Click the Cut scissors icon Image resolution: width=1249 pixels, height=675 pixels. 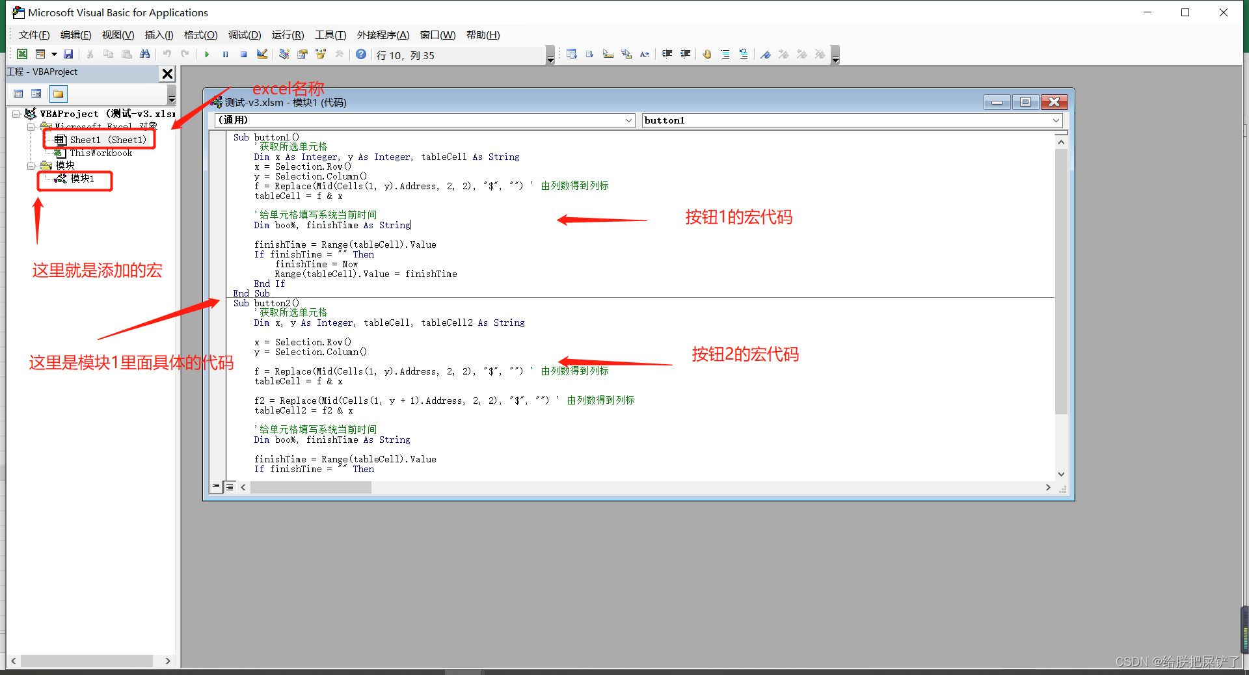90,55
